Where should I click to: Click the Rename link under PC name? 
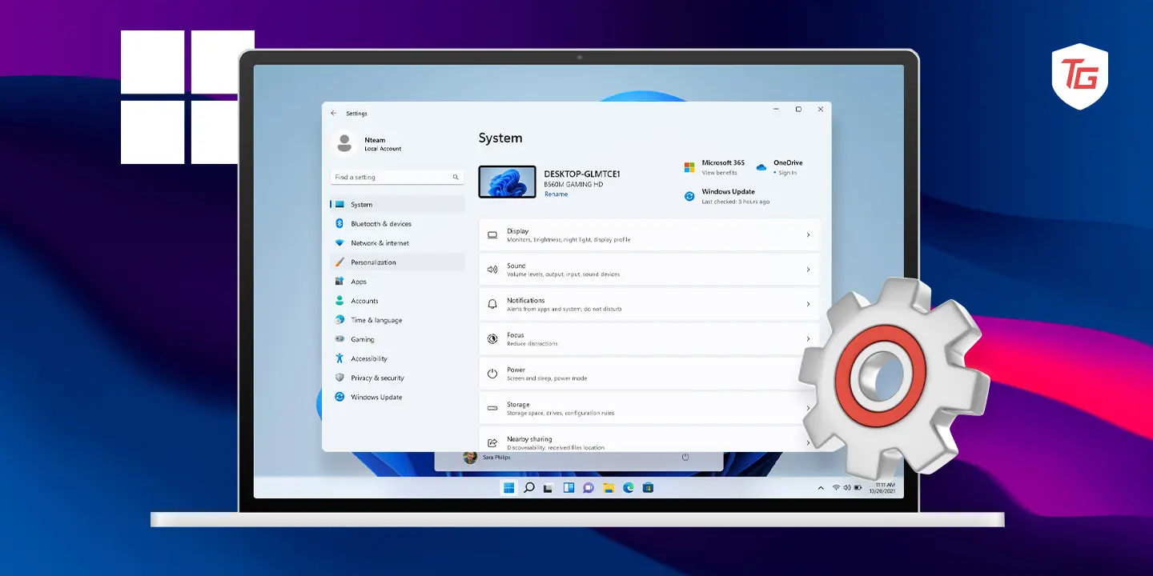coord(556,194)
